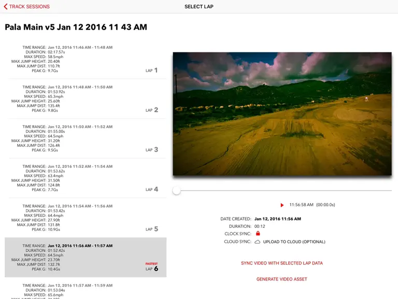Click the red FASTEST label
This screenshot has width=398, height=299.
click(151, 264)
